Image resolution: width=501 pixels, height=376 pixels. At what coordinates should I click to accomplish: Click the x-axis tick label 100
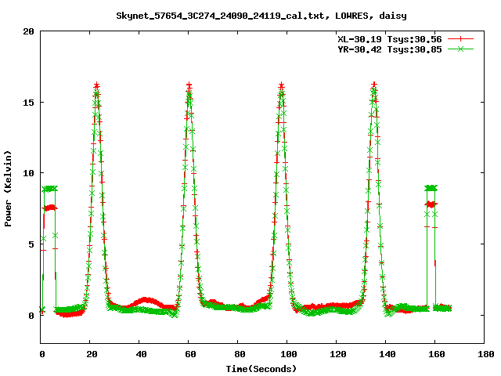[289, 354]
